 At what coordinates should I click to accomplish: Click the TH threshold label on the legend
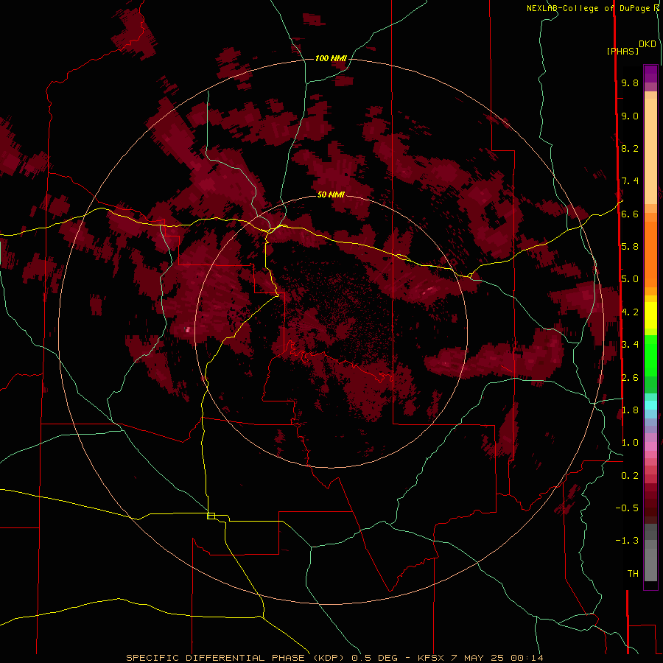[633, 574]
